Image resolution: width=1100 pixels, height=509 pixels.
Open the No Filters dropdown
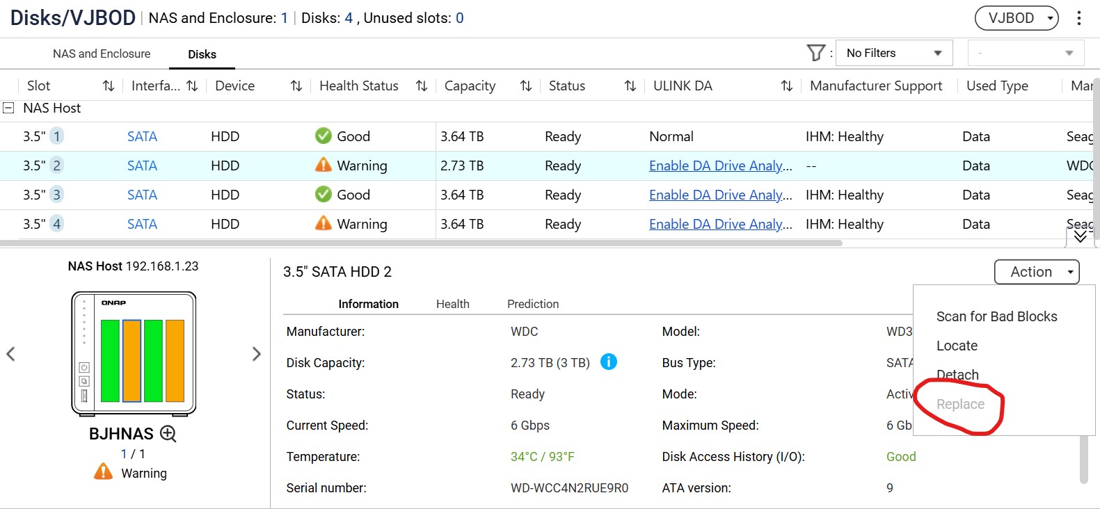893,53
